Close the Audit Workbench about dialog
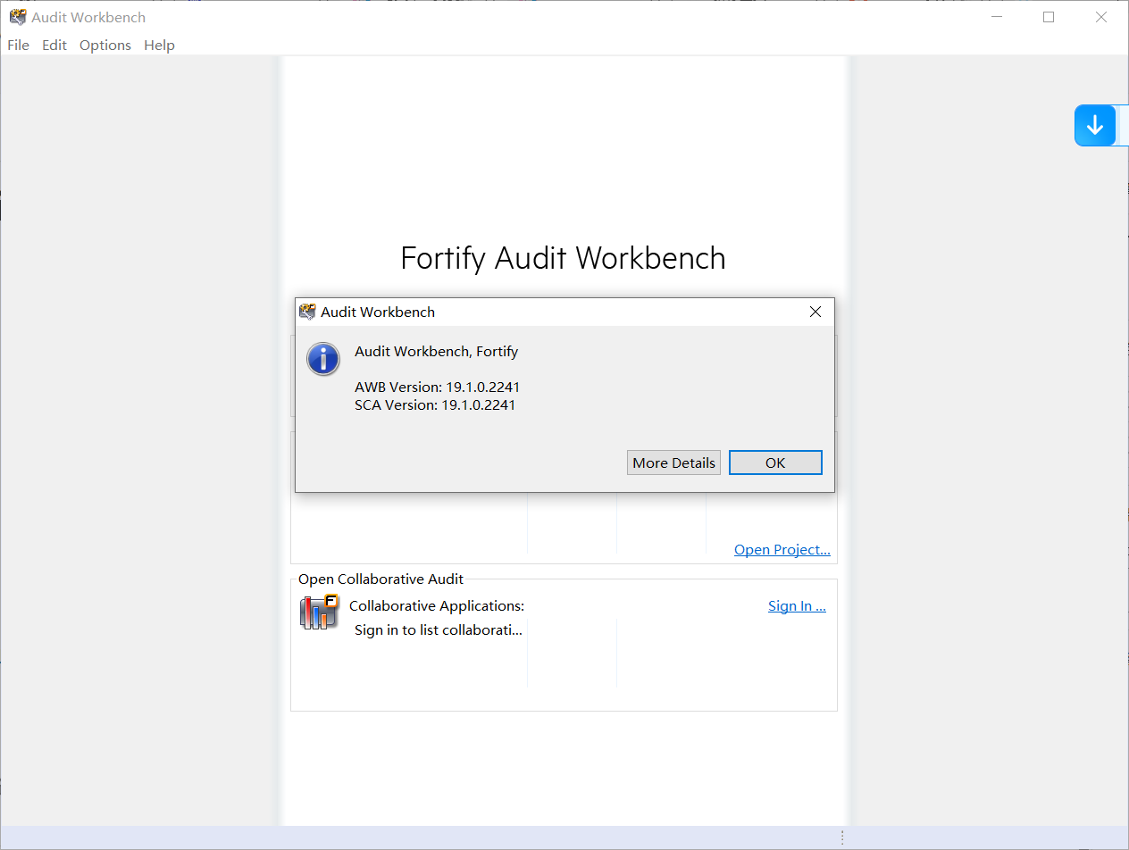This screenshot has width=1129, height=850. [815, 312]
